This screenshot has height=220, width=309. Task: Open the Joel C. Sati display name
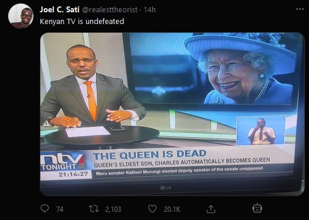click(x=60, y=9)
